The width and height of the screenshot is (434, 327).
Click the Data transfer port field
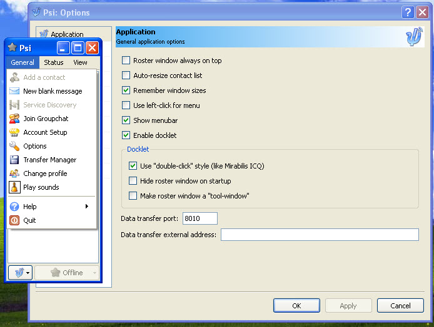click(x=200, y=218)
